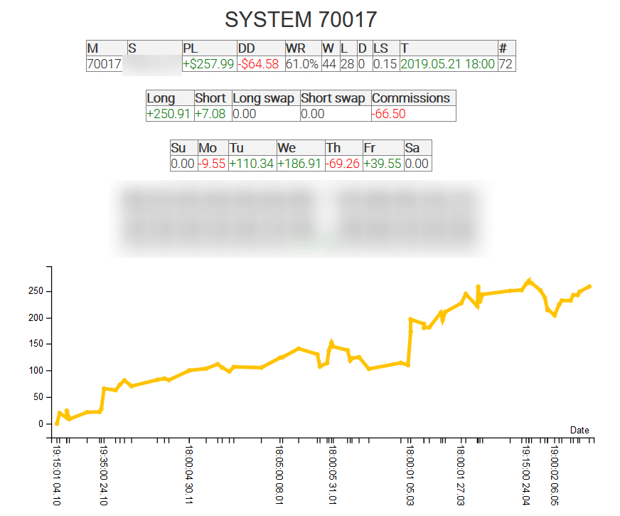Select the Short swap header
The image size is (620, 516).
336,98
